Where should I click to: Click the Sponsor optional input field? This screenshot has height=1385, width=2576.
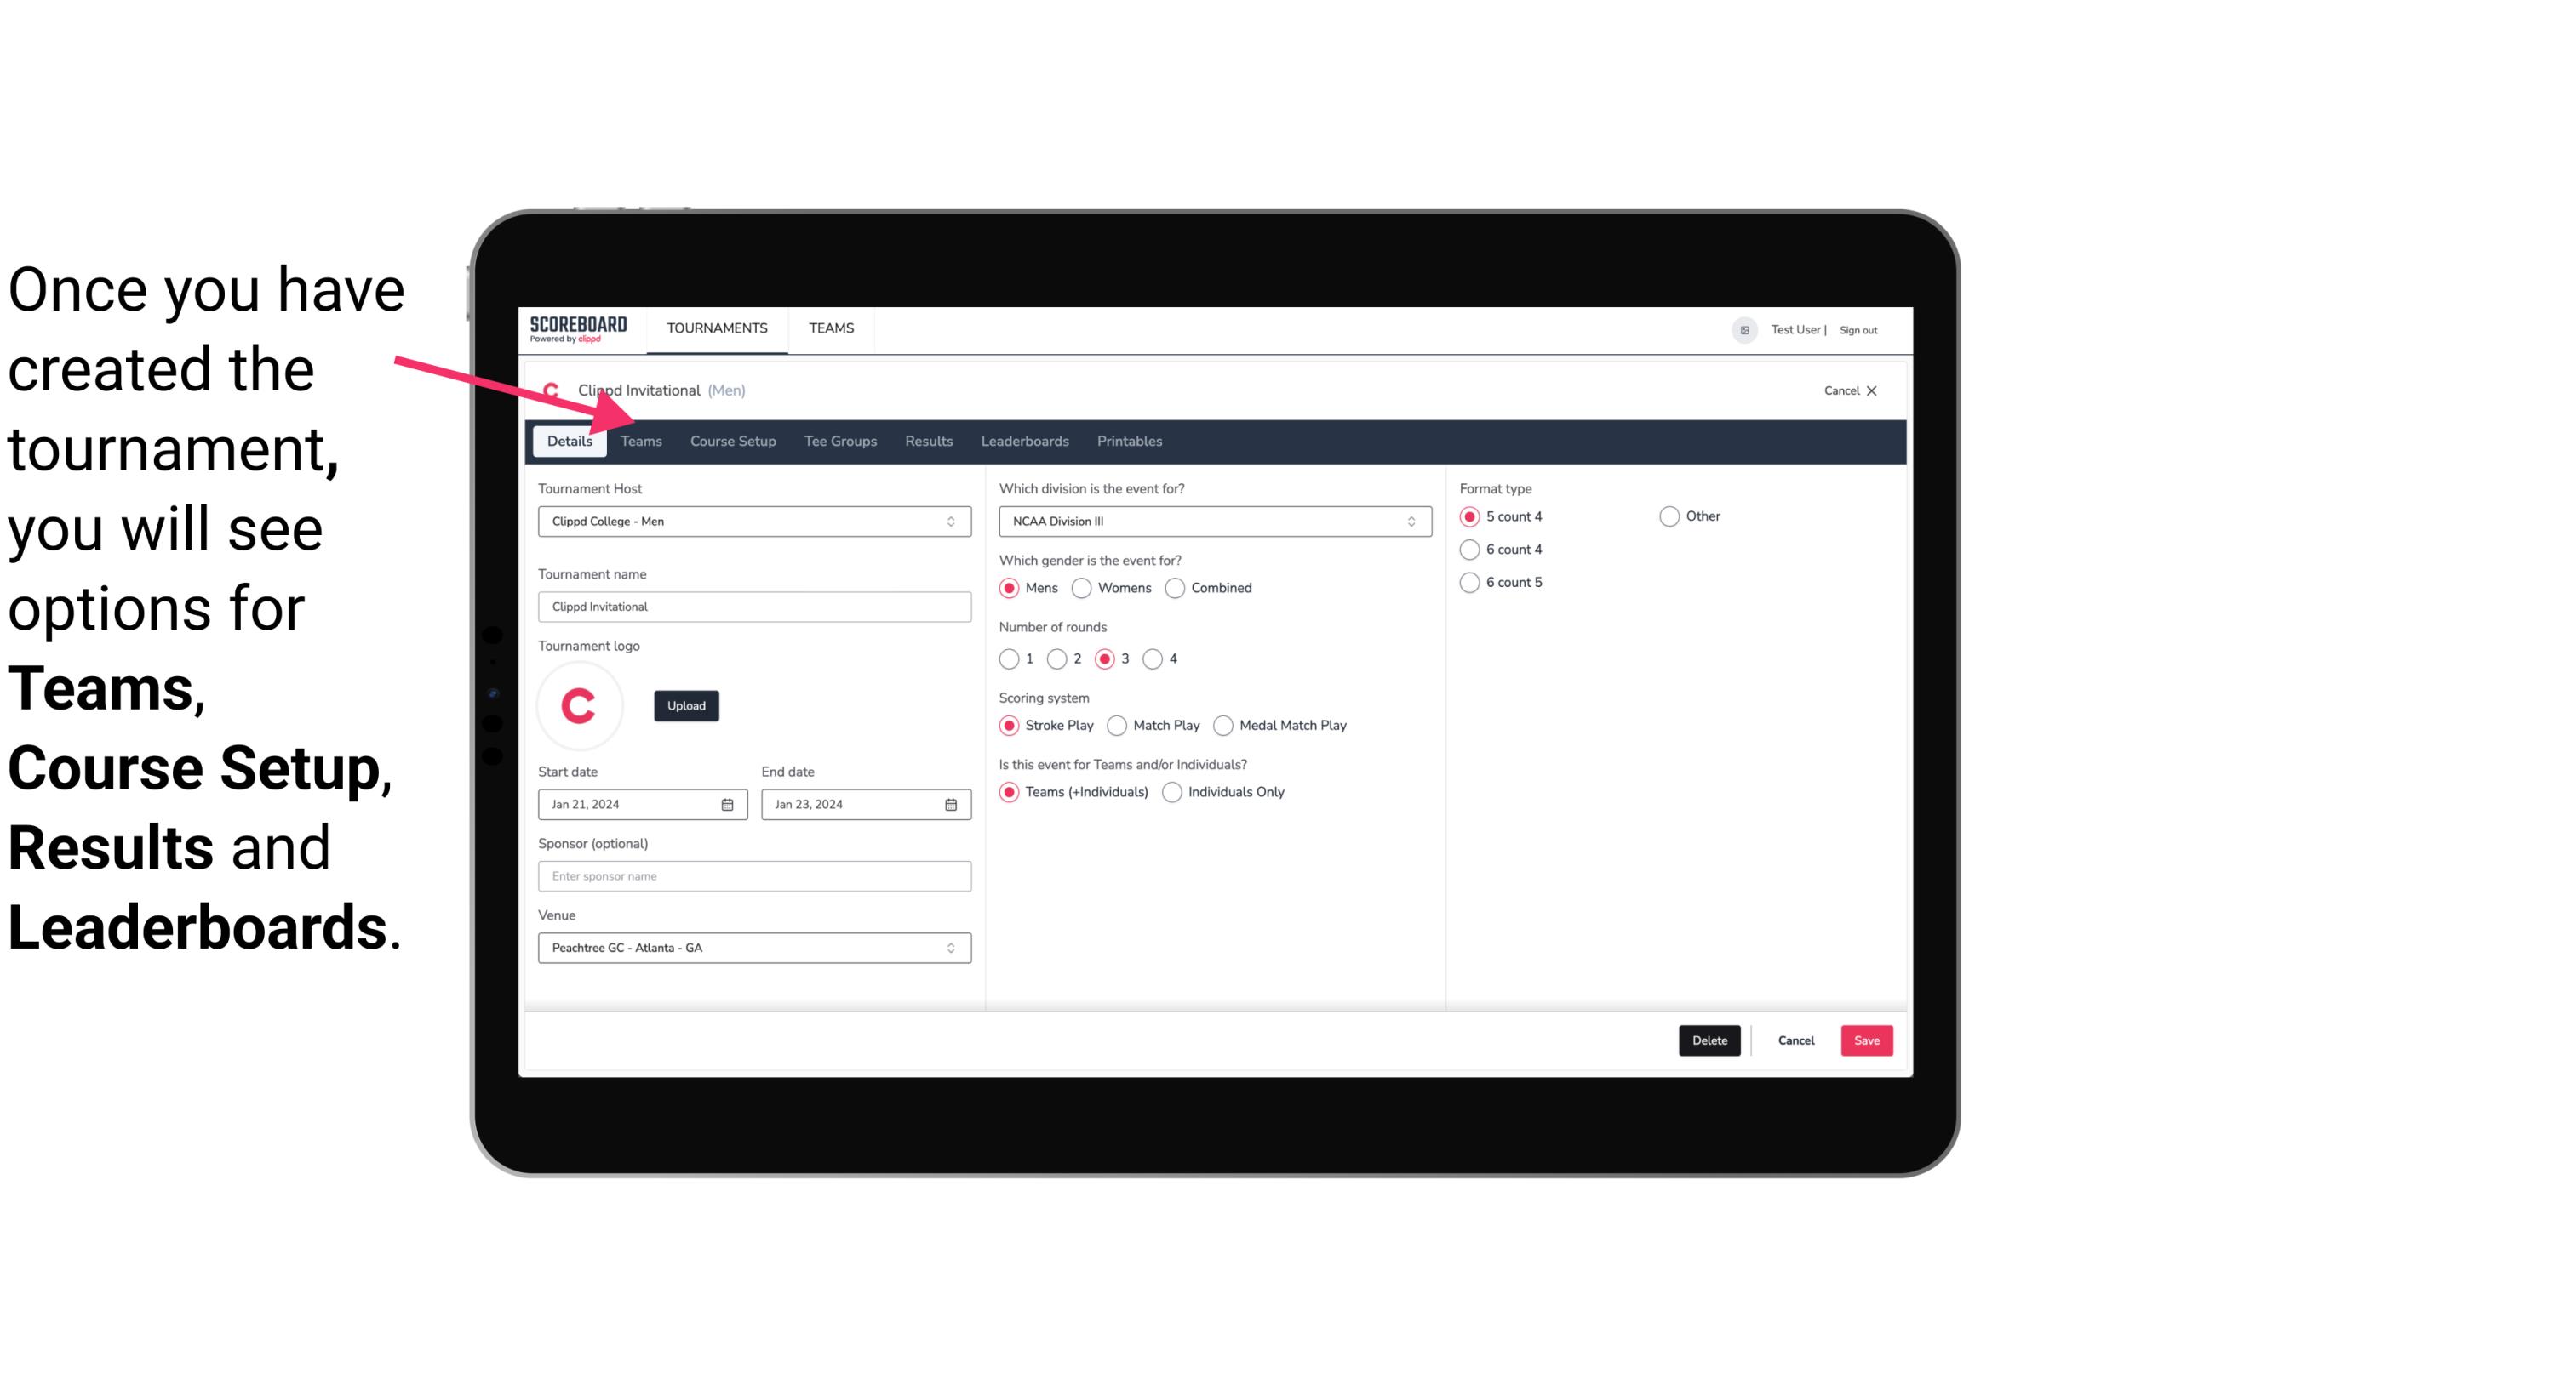click(x=753, y=875)
